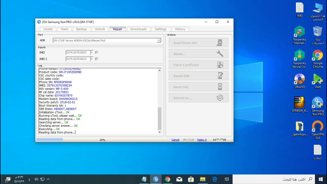This screenshot has width=327, height=184.
Task: Switch to the Flash tab
Action: pyautogui.click(x=64, y=29)
